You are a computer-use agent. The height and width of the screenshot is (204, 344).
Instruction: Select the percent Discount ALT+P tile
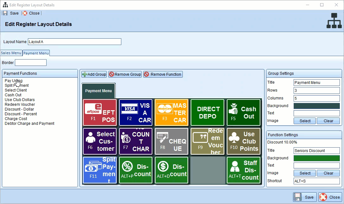click(136, 170)
